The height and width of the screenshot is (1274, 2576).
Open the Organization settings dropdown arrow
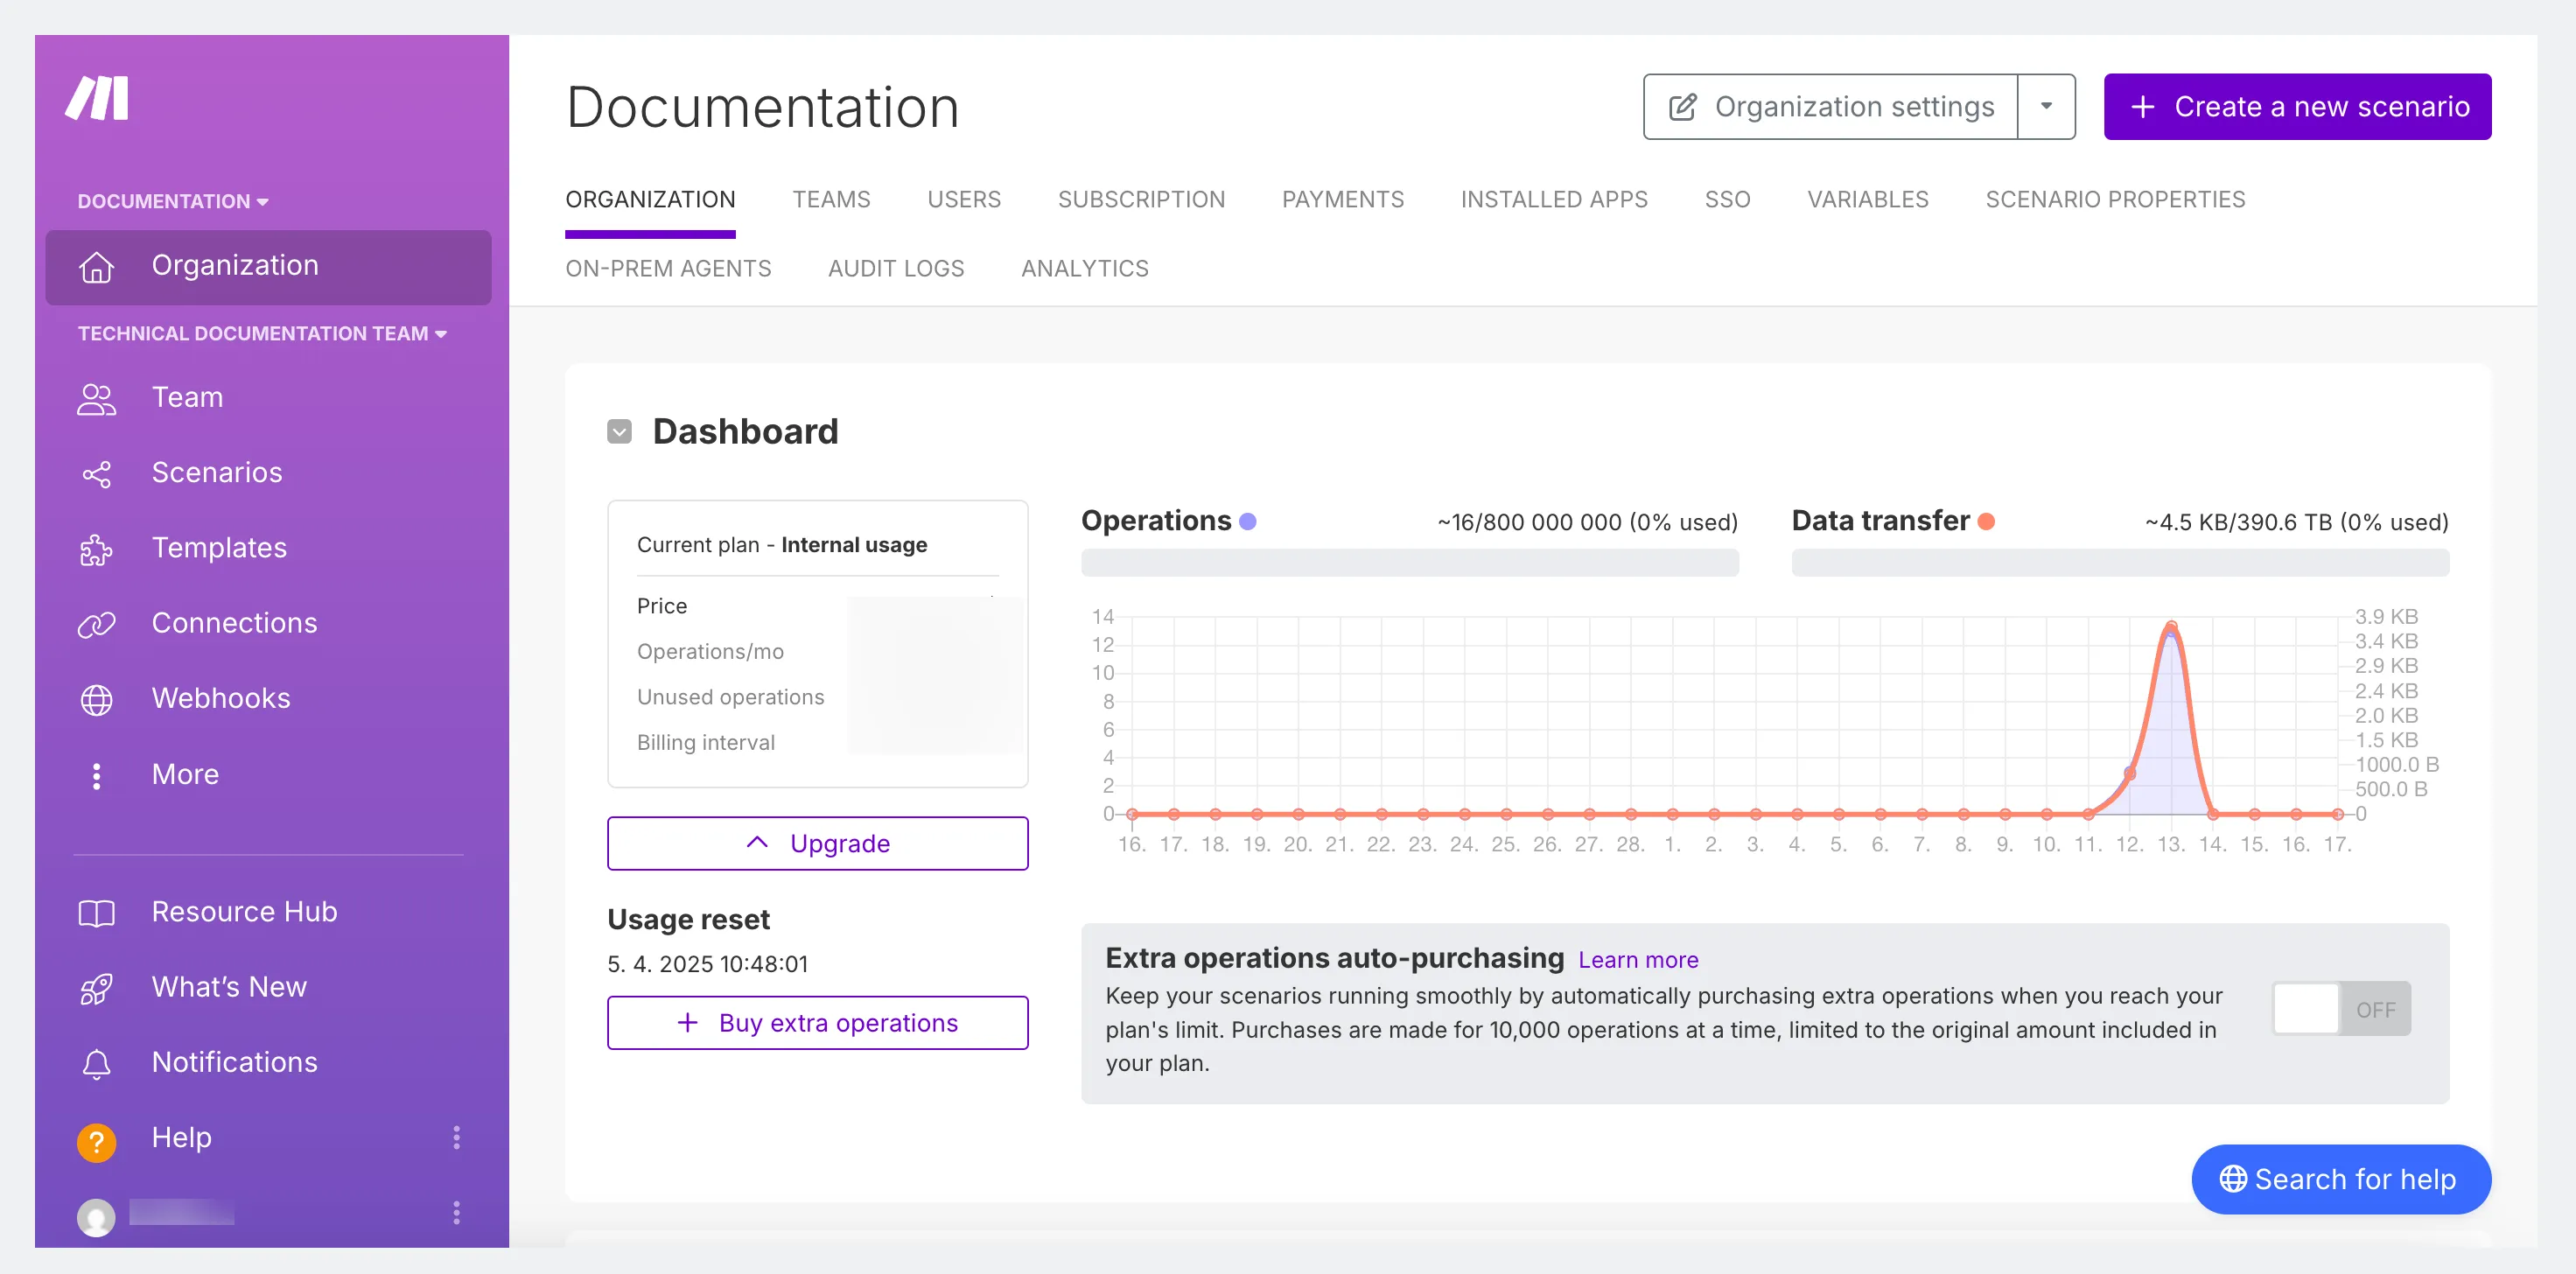point(2046,106)
